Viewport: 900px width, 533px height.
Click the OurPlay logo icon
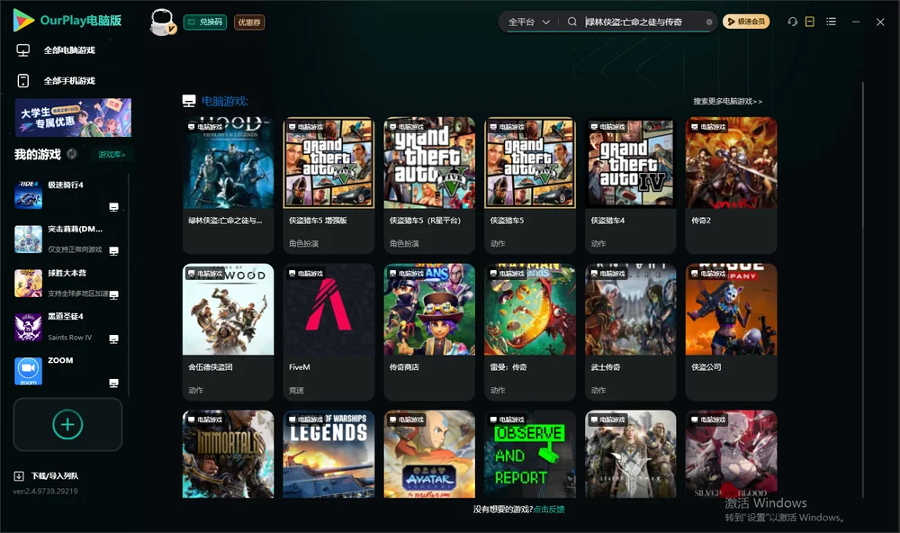23,20
